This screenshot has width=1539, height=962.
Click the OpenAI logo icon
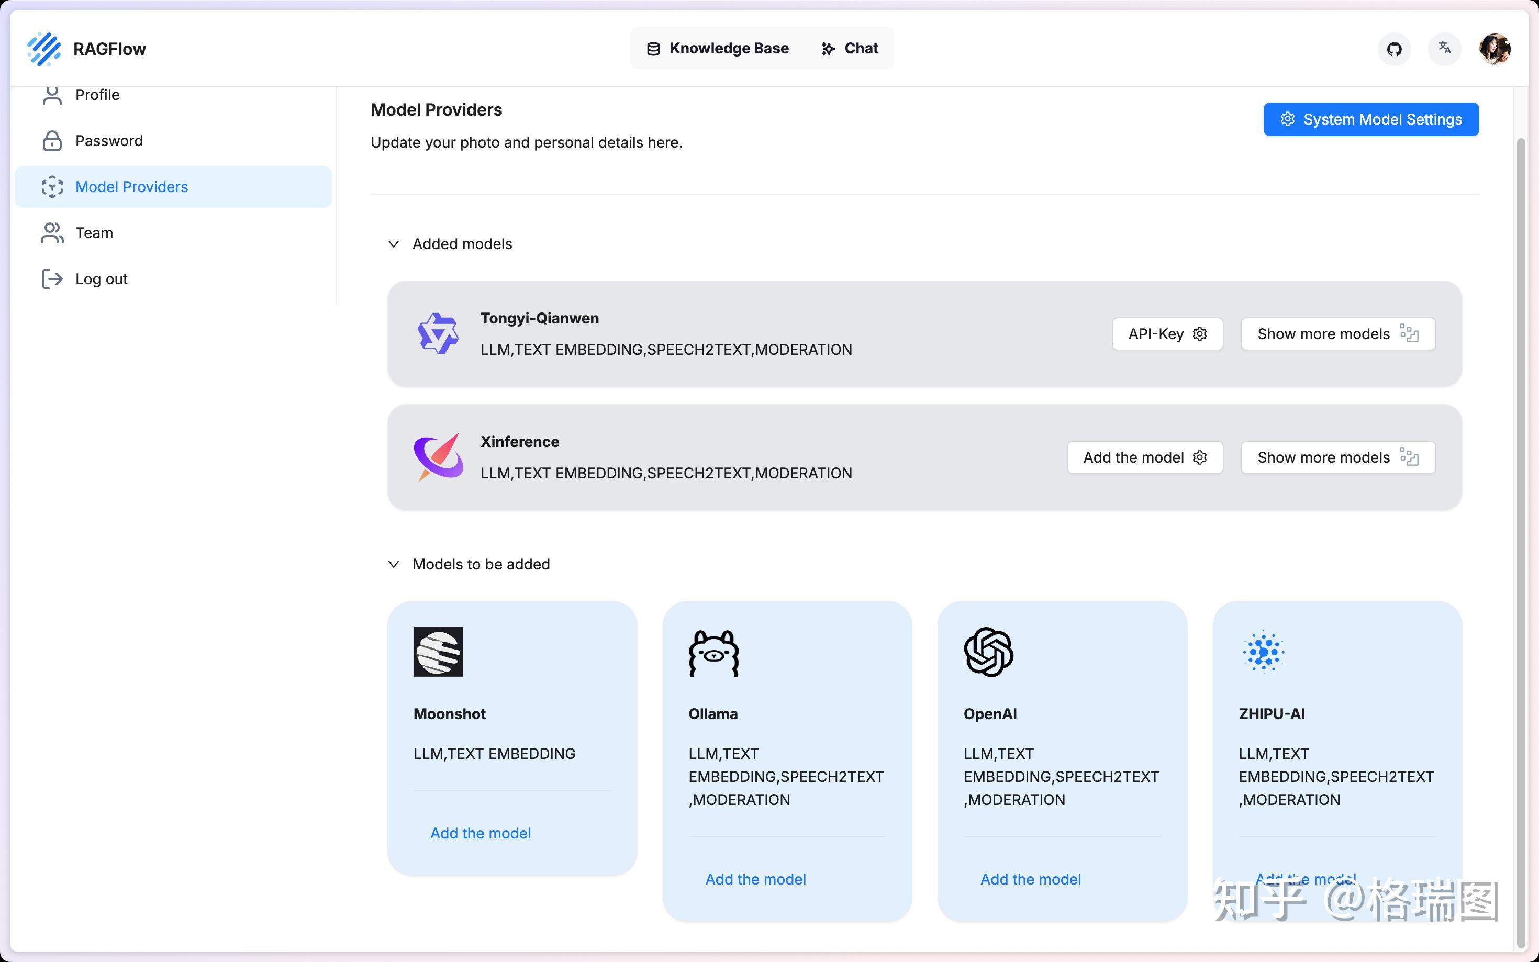click(x=988, y=652)
